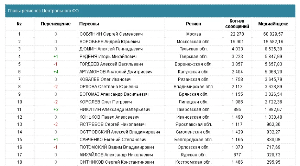Open СОБЯНИН Сергей Семенович entry
This screenshot has height=166, width=300.
click(x=111, y=34)
